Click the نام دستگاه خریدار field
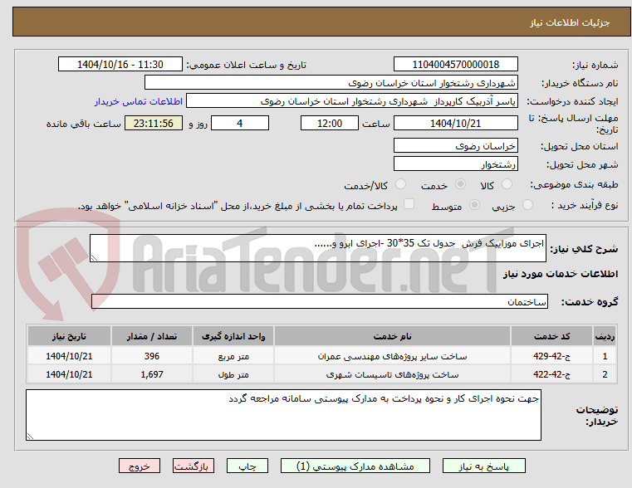 tap(331, 83)
